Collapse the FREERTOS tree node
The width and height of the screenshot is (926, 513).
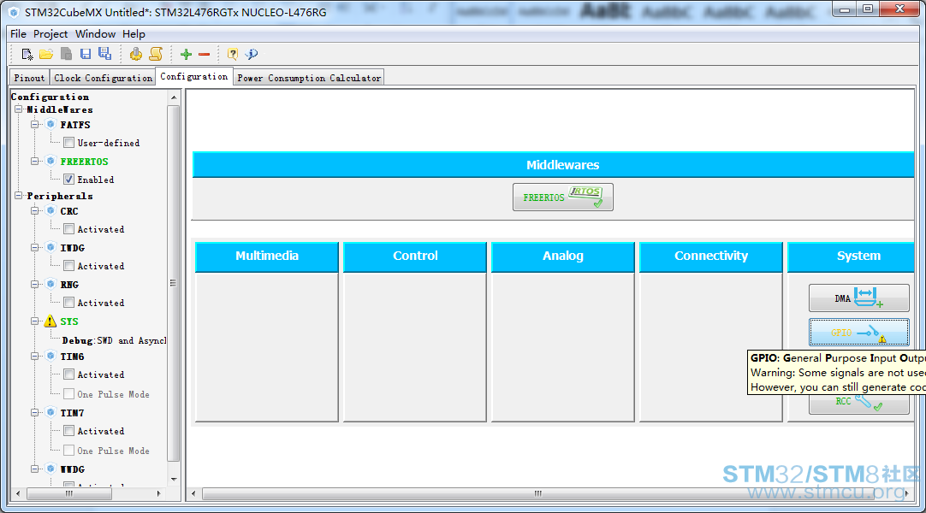(x=35, y=161)
